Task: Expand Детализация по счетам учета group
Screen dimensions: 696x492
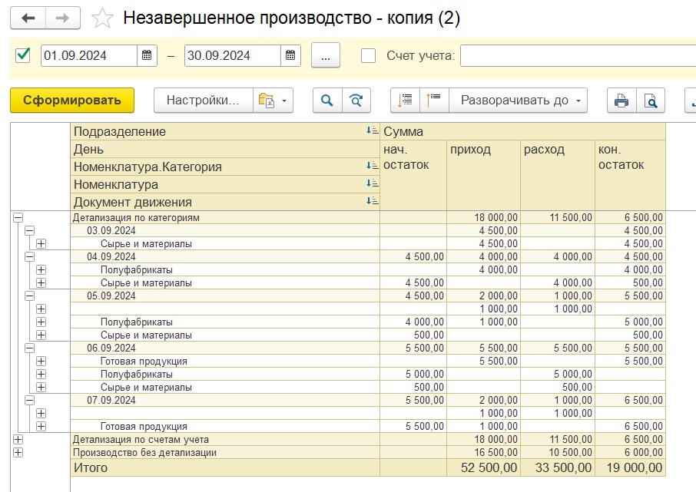Action: click(x=18, y=439)
